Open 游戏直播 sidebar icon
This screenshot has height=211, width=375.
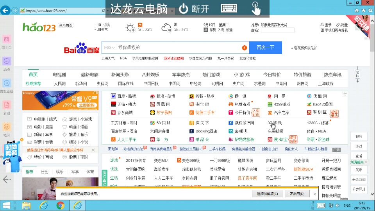(7, 83)
